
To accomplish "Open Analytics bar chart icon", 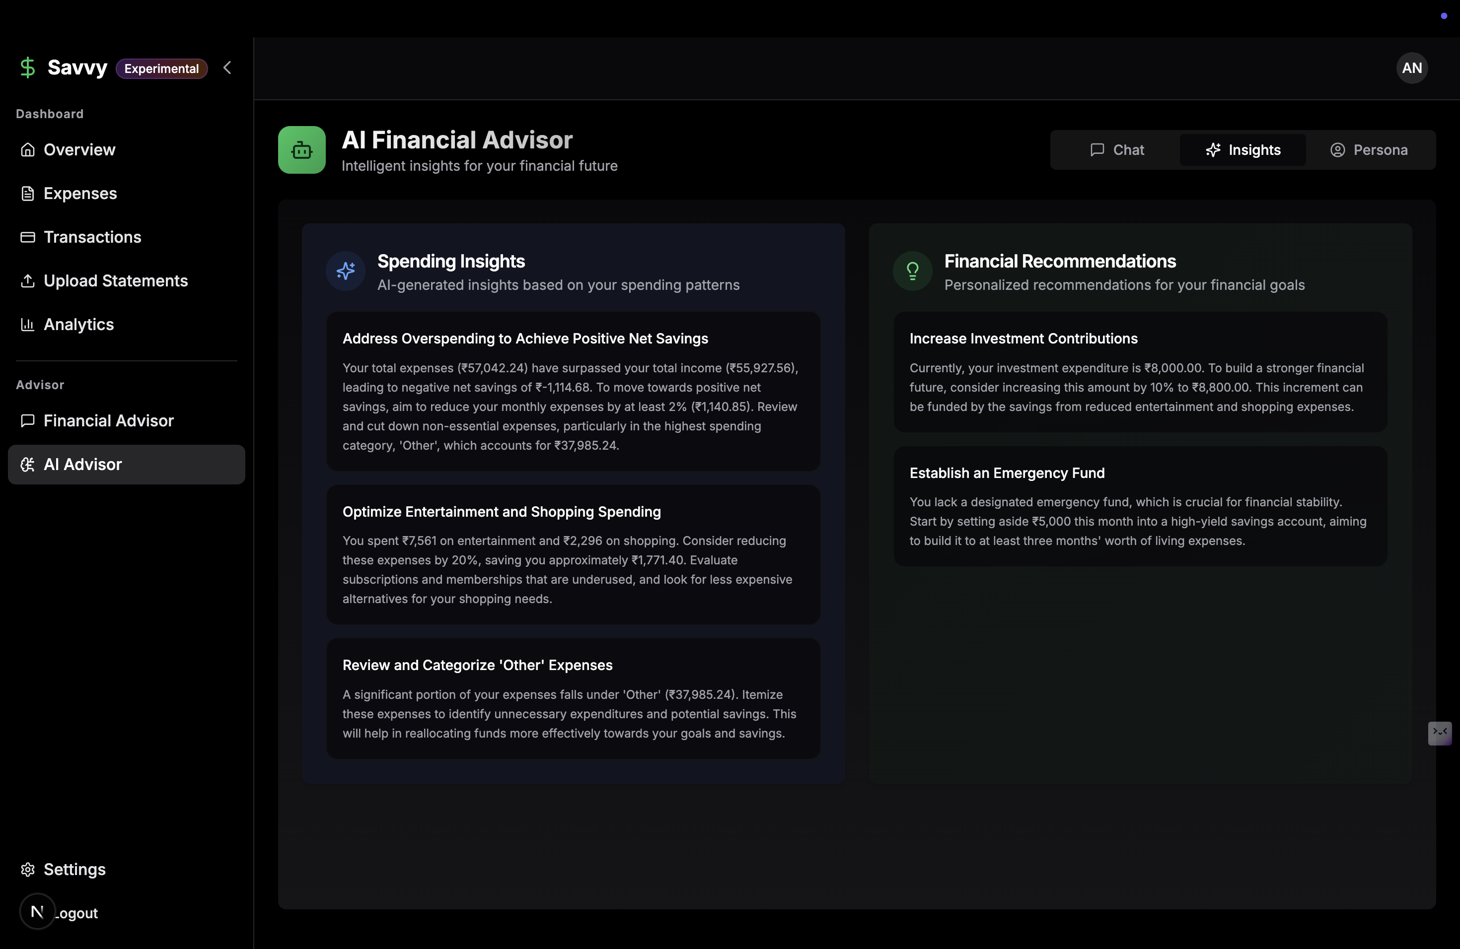I will [28, 324].
